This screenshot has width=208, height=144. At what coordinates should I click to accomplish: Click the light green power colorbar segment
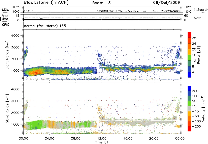pyautogui.click(x=190, y=57)
